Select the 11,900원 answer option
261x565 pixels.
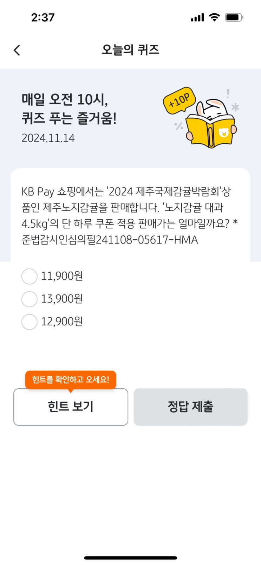pos(30,276)
